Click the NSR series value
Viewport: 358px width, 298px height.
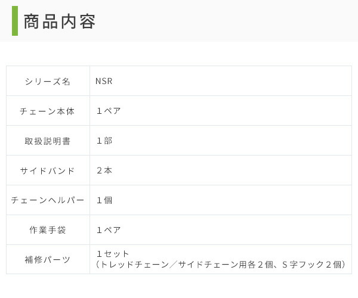[x=104, y=81]
